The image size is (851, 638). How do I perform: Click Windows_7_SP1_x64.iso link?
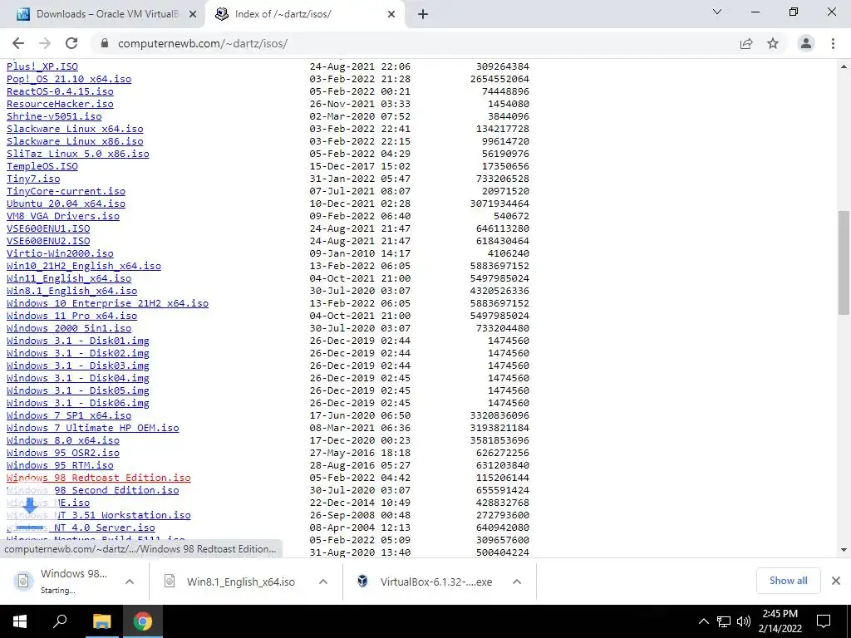69,415
